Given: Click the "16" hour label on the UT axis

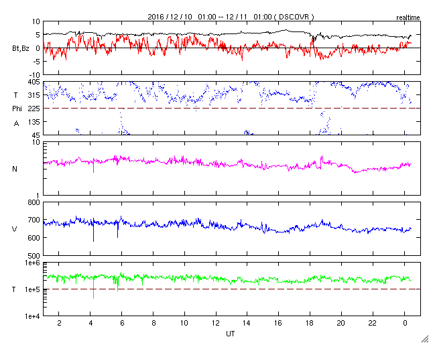Looking at the screenshot, I should [x=279, y=324].
